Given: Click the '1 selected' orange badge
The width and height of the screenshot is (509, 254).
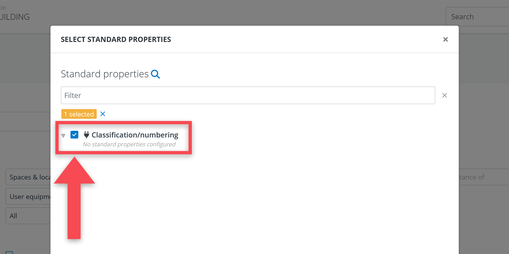Looking at the screenshot, I should 79,114.
